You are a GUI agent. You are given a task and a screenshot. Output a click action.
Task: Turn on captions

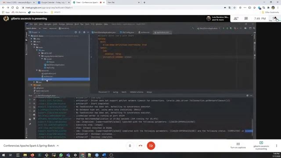[238, 145]
